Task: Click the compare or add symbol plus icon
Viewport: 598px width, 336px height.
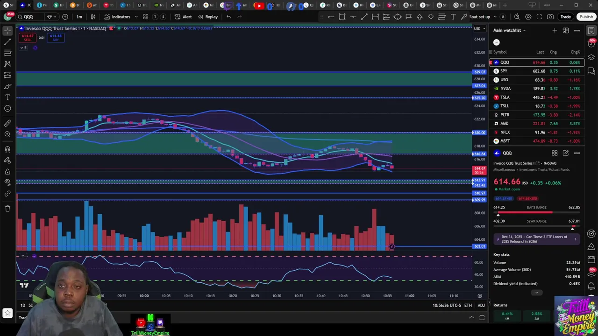Action: (x=65, y=17)
